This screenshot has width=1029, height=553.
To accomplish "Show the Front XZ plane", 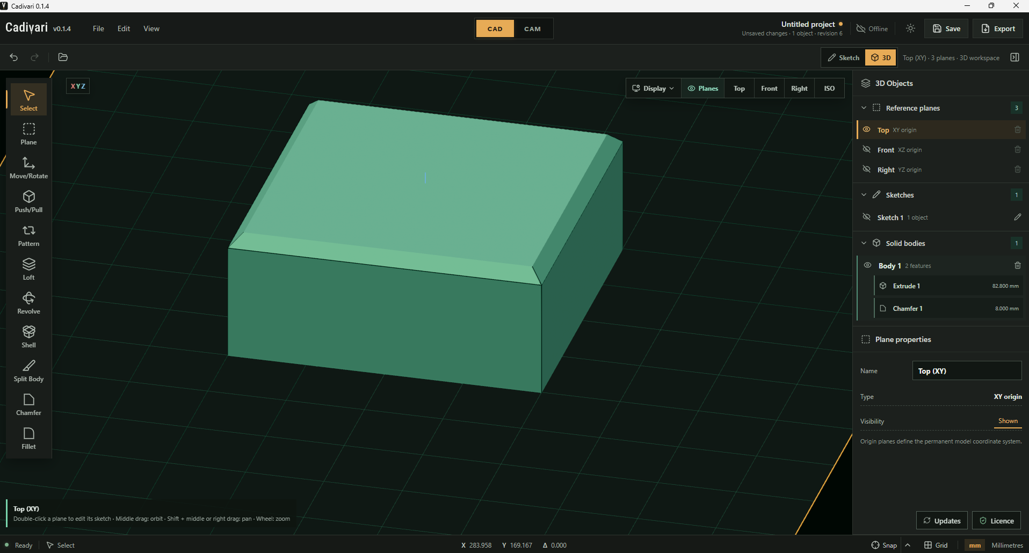I will (x=866, y=150).
